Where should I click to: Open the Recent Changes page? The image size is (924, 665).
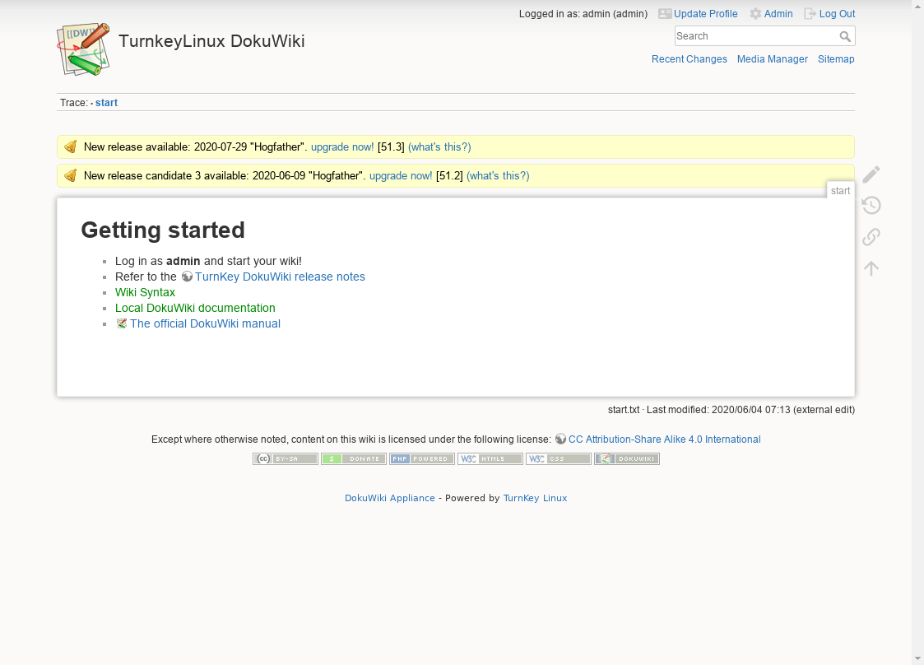pos(689,59)
